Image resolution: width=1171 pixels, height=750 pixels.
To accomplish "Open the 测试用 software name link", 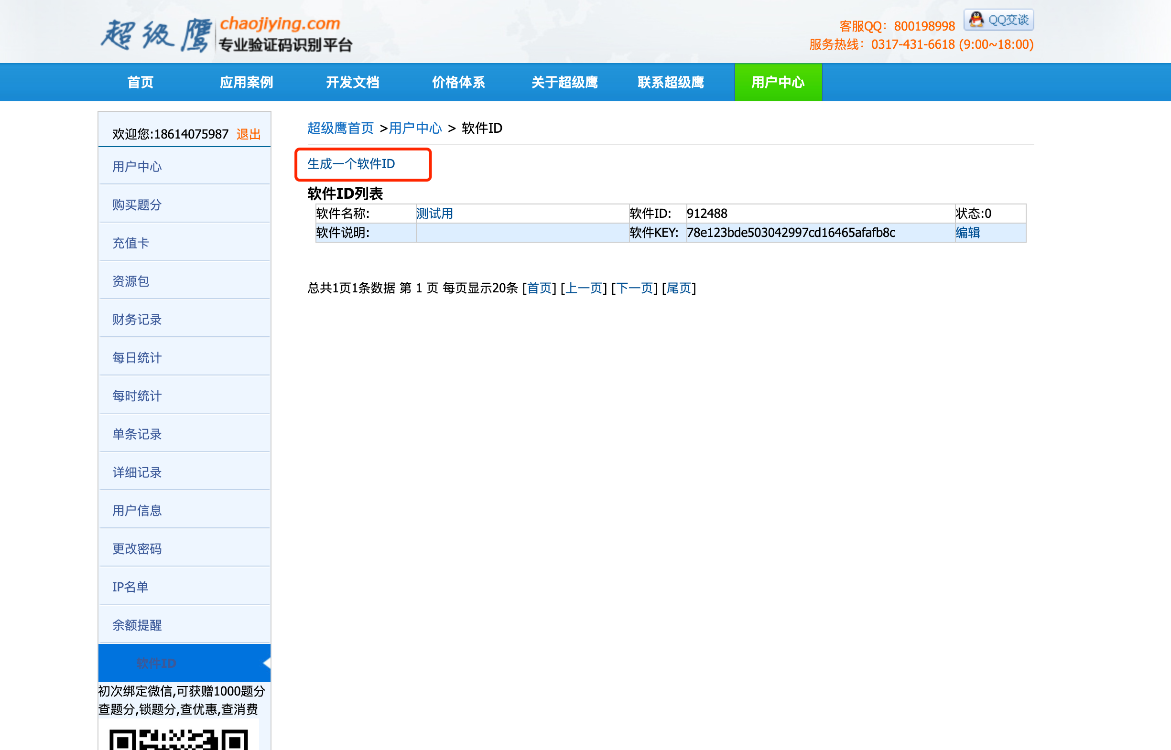I will [434, 214].
